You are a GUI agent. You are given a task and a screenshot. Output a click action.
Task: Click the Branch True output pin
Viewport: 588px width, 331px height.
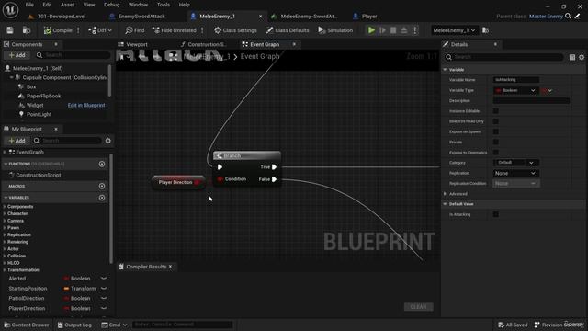pyautogui.click(x=274, y=167)
